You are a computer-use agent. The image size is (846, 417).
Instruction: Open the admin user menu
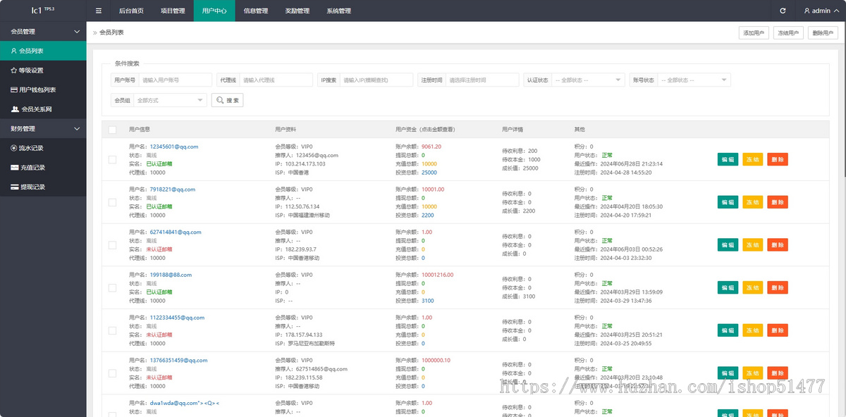[x=821, y=11]
